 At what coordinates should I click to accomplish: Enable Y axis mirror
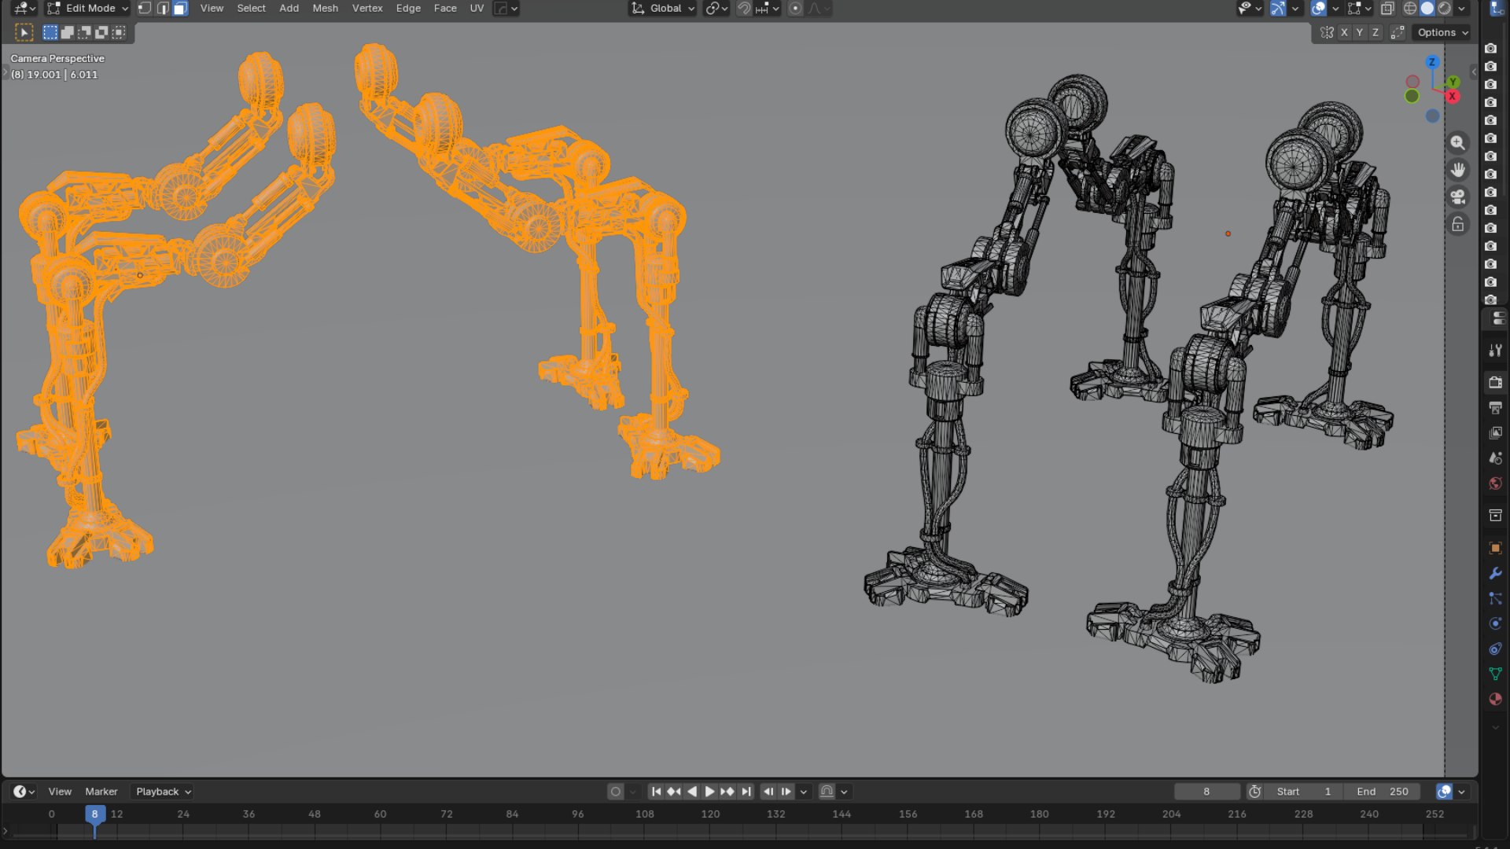(x=1360, y=33)
